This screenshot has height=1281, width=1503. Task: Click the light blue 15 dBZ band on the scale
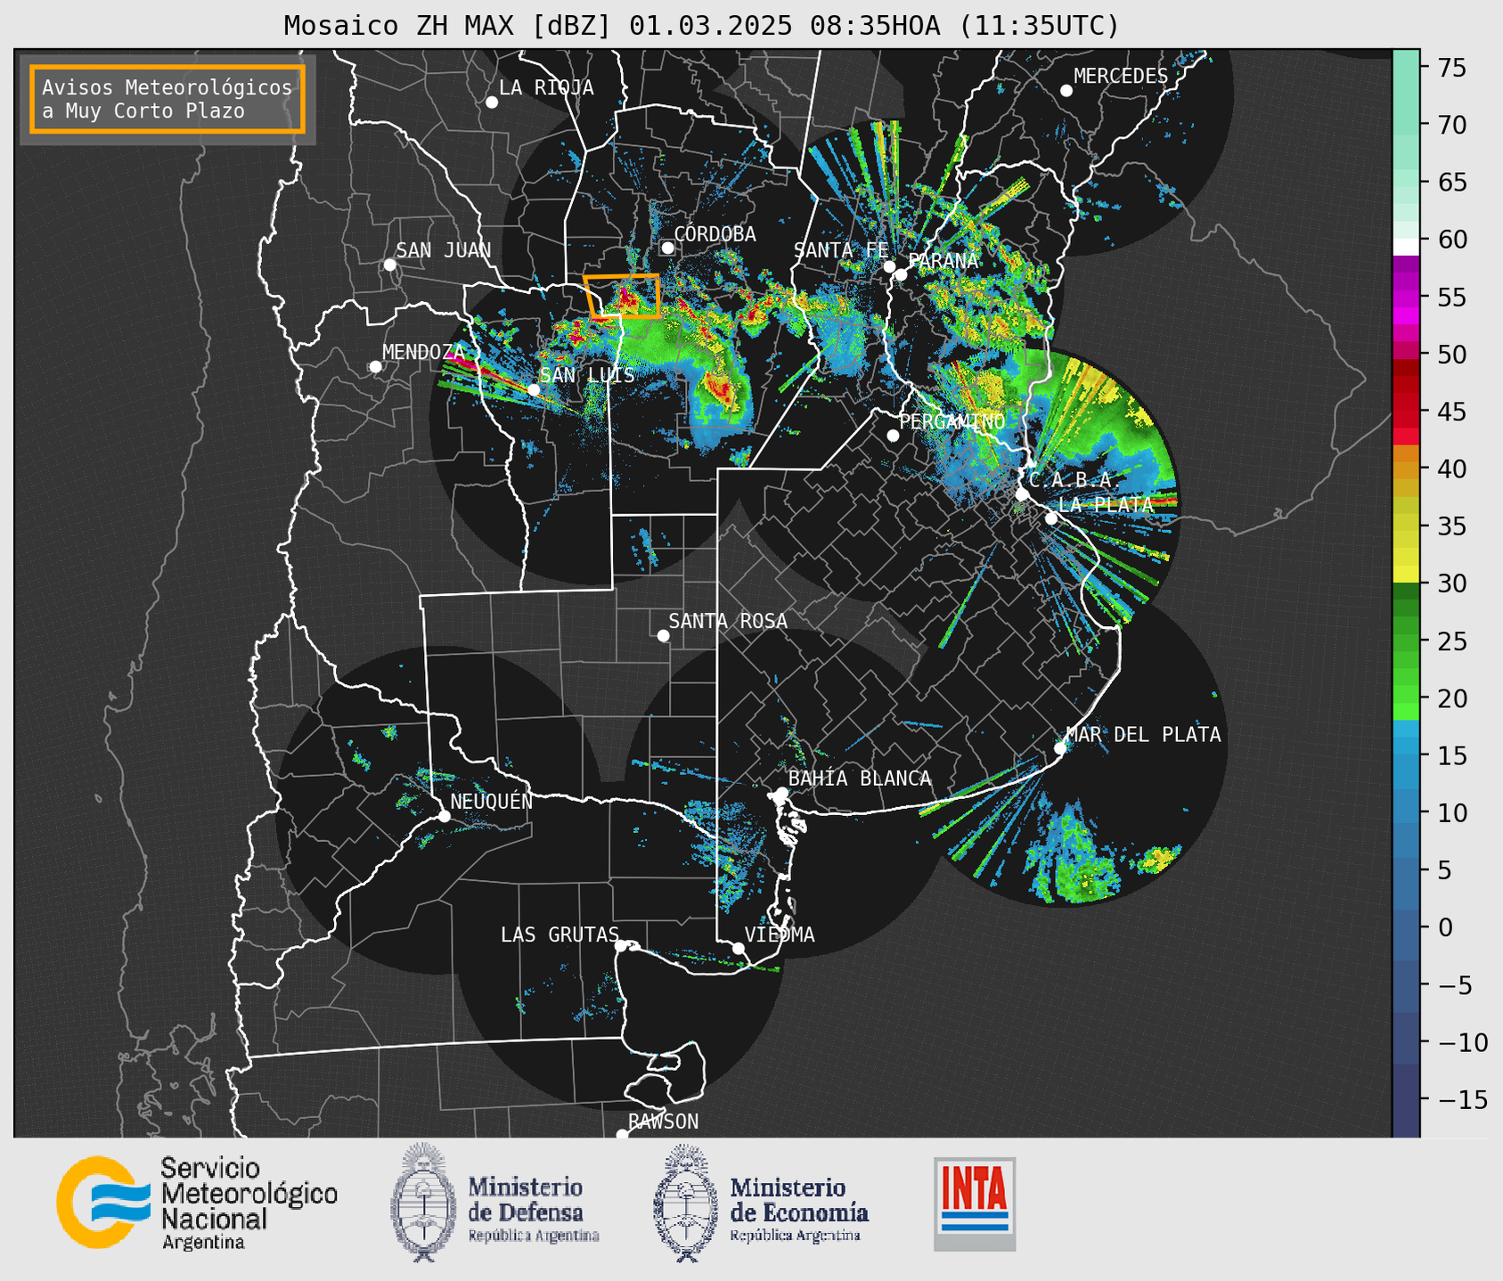point(1406,756)
